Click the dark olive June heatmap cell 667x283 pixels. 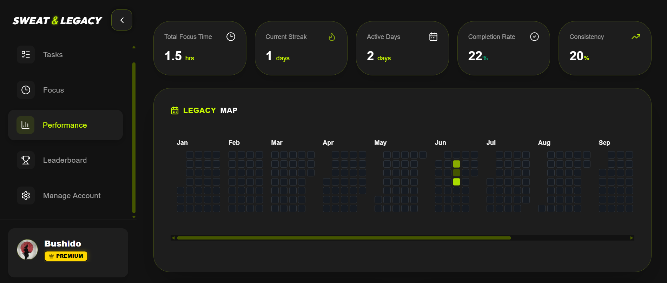click(456, 173)
